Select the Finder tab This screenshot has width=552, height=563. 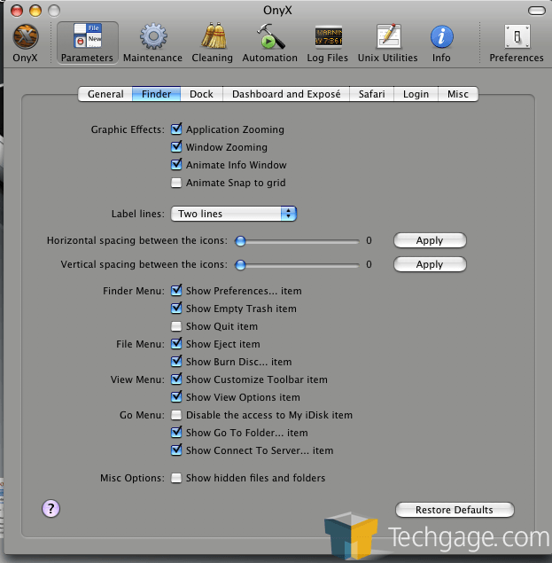click(157, 94)
